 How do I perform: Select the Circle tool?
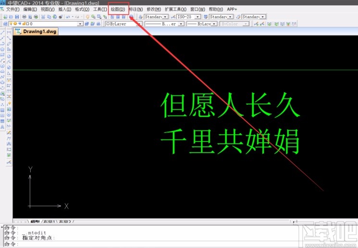click(2, 66)
